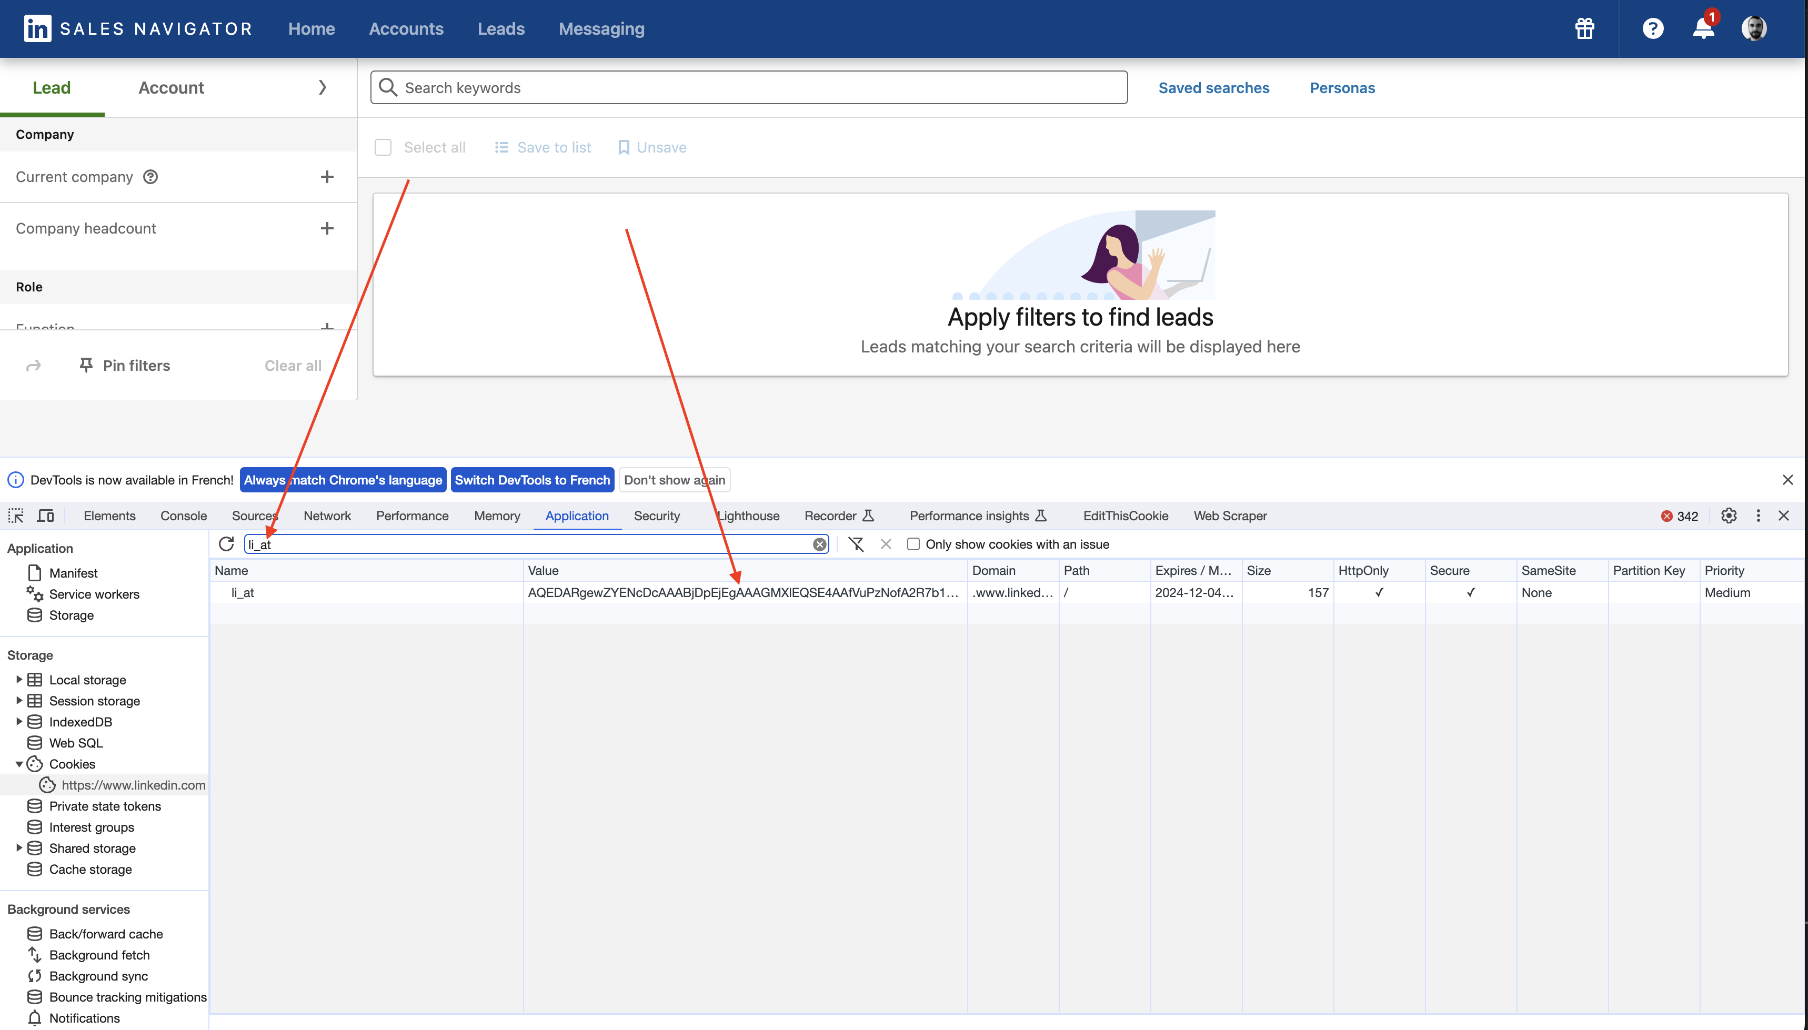The height and width of the screenshot is (1030, 1808).
Task: Open the Elements DevTools tab
Action: point(109,516)
